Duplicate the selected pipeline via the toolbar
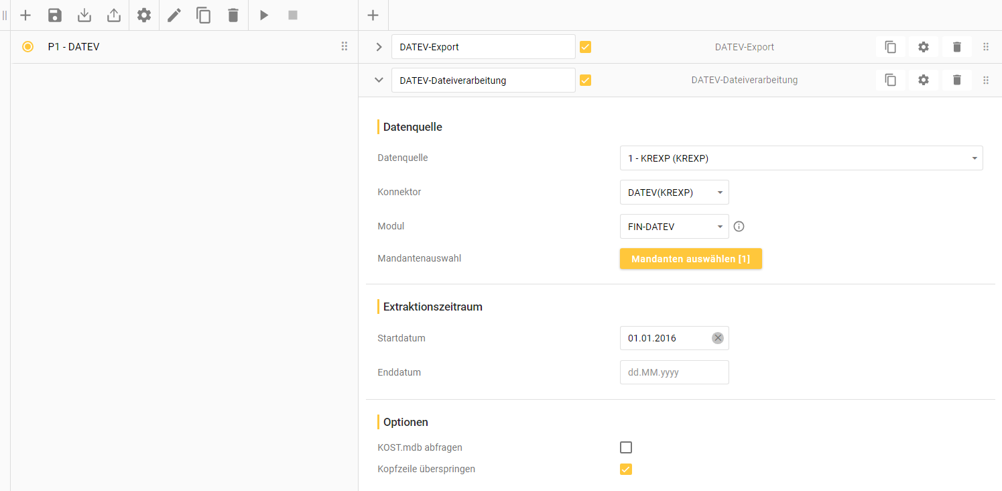 [x=203, y=15]
